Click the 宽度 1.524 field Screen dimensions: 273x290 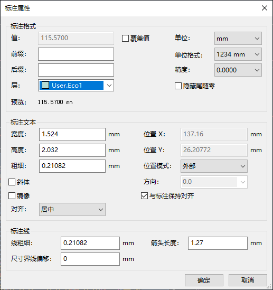click(72, 135)
